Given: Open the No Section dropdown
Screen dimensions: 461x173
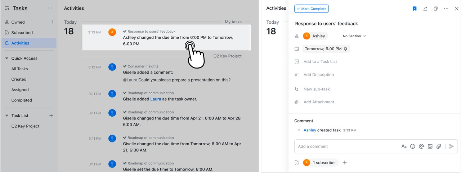Looking at the screenshot, I should tap(354, 36).
